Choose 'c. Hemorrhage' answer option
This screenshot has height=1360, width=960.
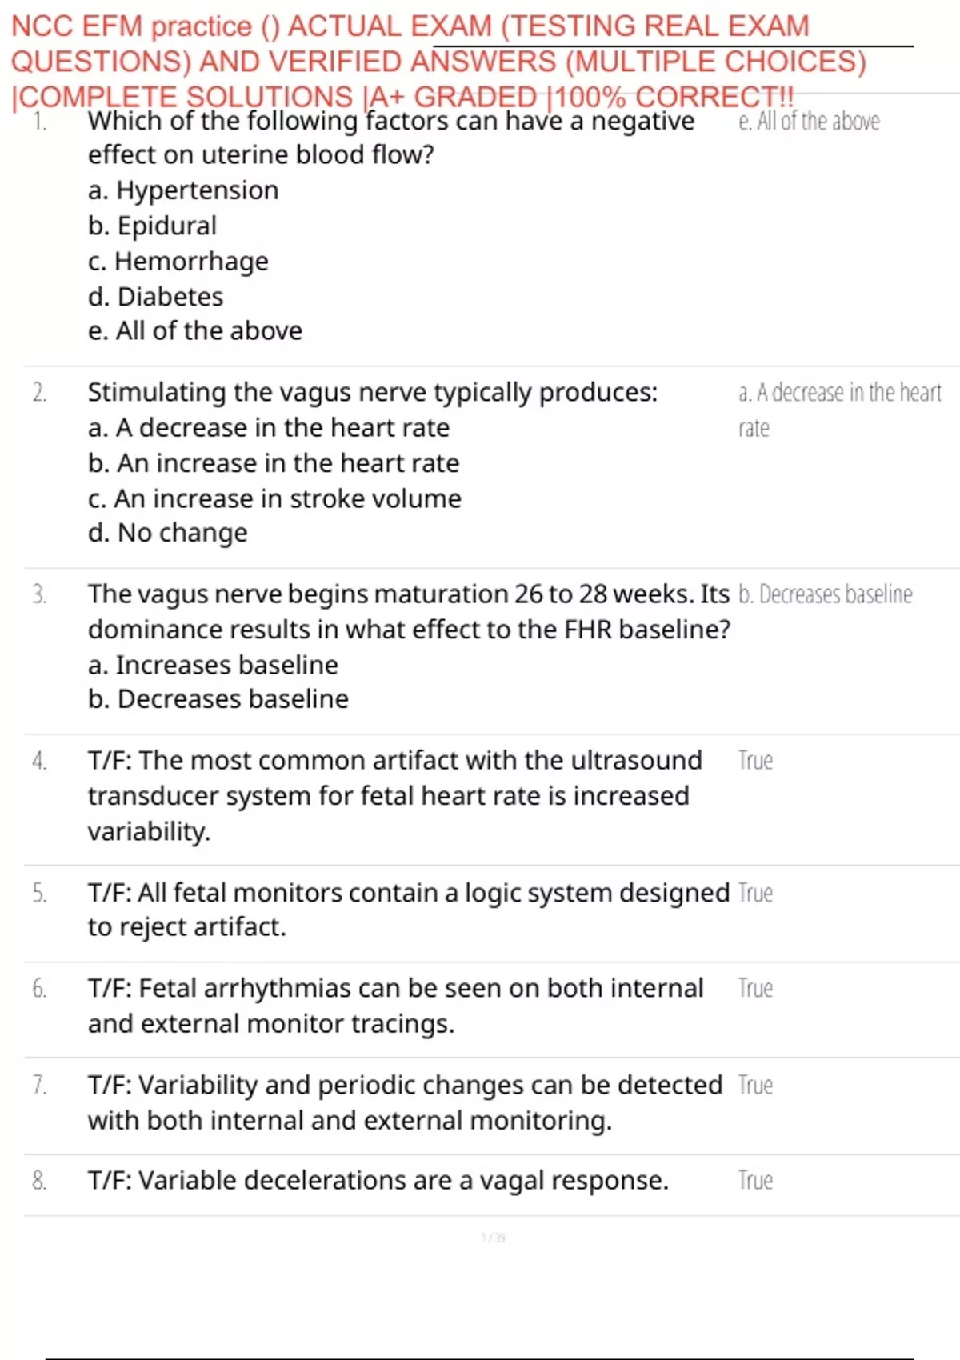point(178,261)
